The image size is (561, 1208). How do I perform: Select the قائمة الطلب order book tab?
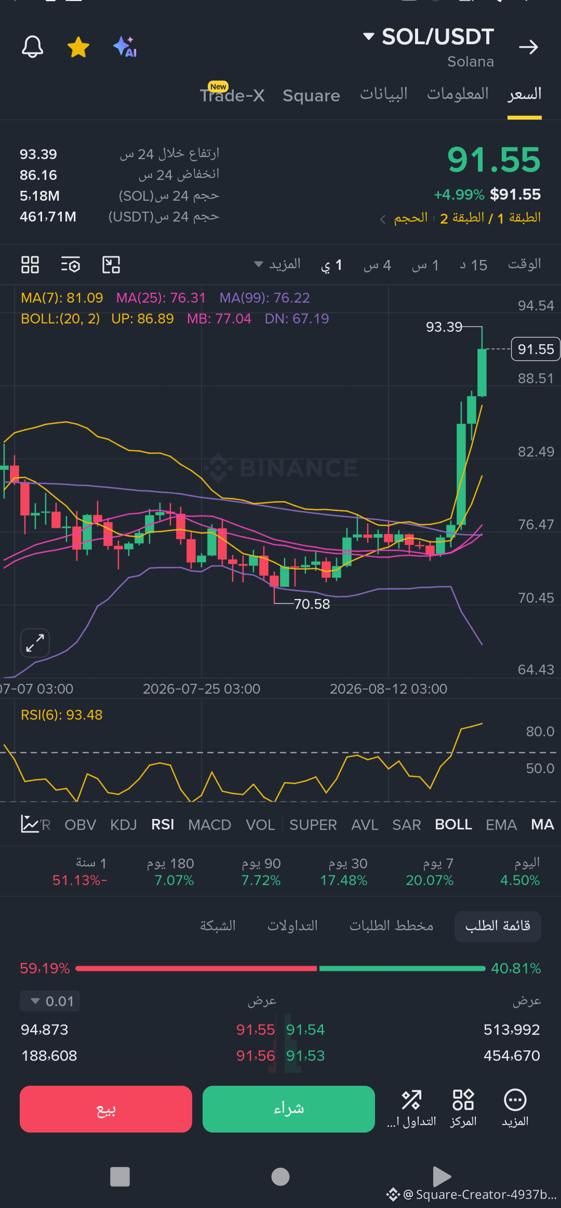coord(498,926)
